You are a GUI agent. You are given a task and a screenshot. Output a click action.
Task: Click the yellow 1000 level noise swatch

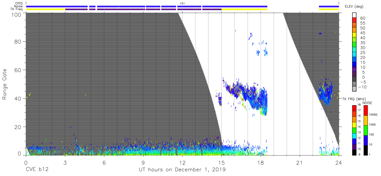coord(365,120)
